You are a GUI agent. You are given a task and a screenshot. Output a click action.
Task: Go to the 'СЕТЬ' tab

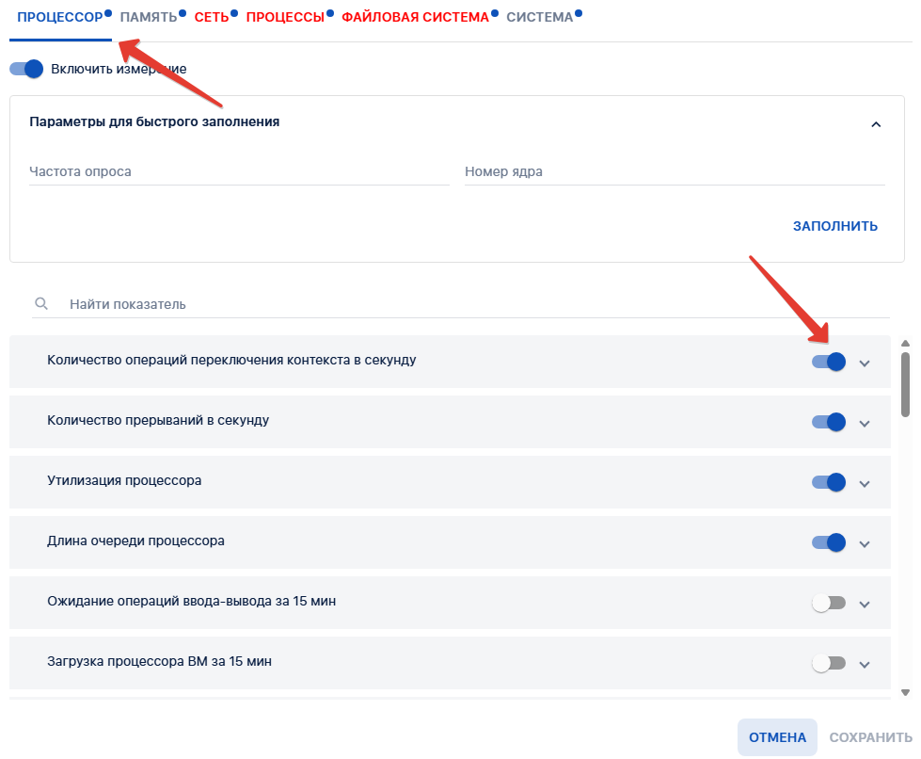(212, 18)
